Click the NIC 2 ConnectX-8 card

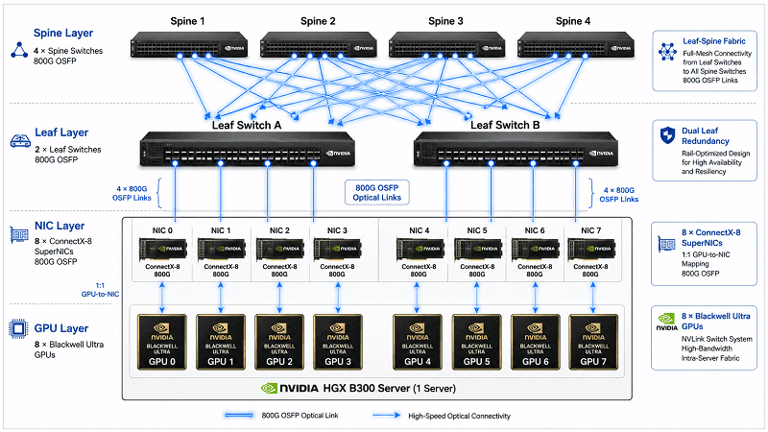click(279, 250)
